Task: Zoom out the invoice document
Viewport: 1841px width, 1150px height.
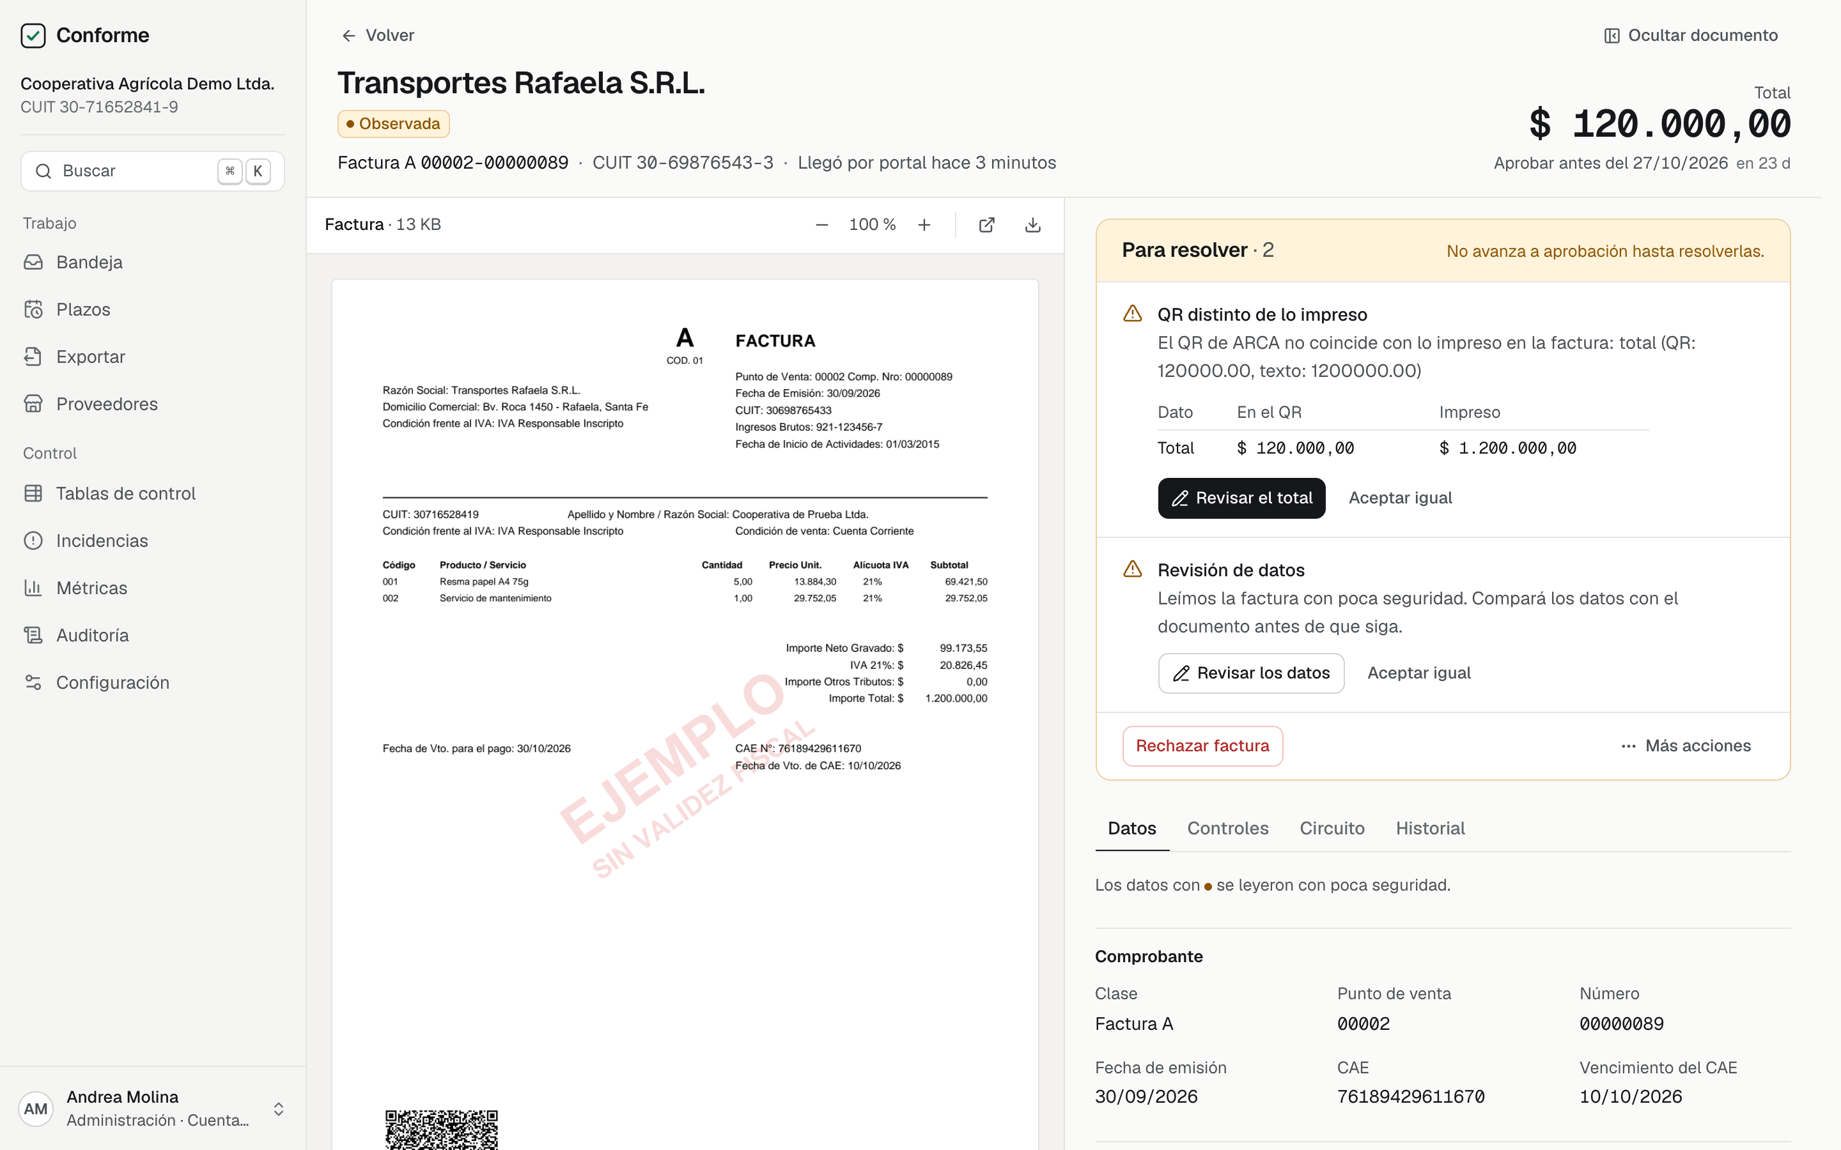Action: (821, 225)
